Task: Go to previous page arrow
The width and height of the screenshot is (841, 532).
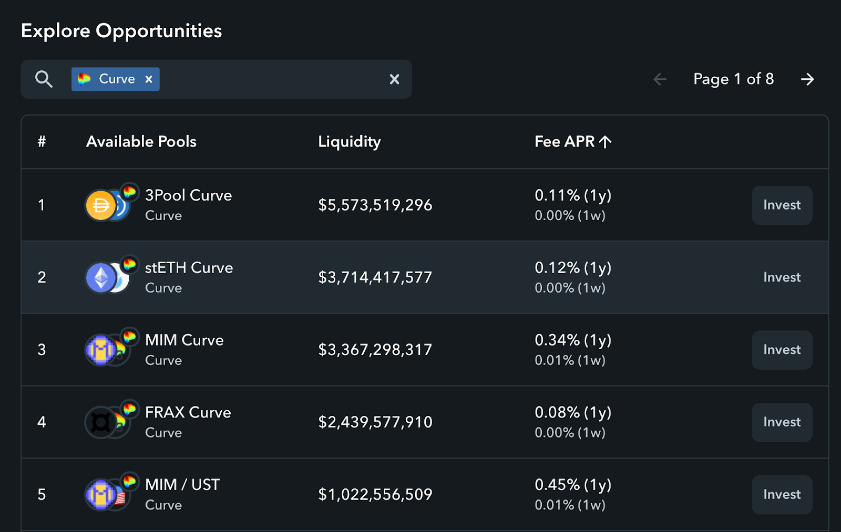Action: [660, 79]
